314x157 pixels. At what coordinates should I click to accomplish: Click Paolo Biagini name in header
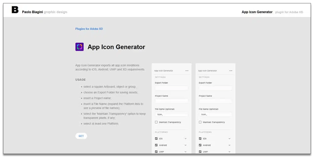[x=32, y=12]
